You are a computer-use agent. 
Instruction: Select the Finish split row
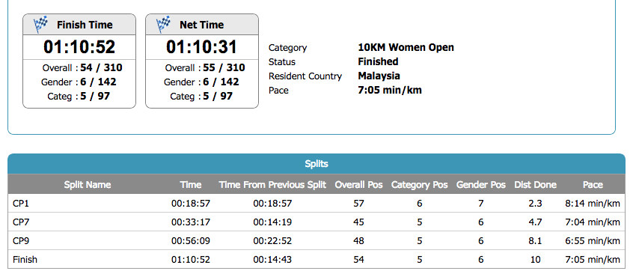point(316,259)
